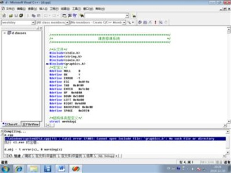Click the Copy toolbar icon
This screenshot has width=231, height=173.
click(33, 16)
